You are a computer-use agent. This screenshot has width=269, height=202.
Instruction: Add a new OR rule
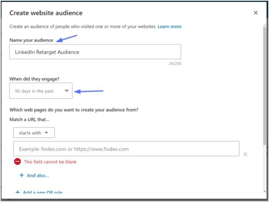point(39,192)
